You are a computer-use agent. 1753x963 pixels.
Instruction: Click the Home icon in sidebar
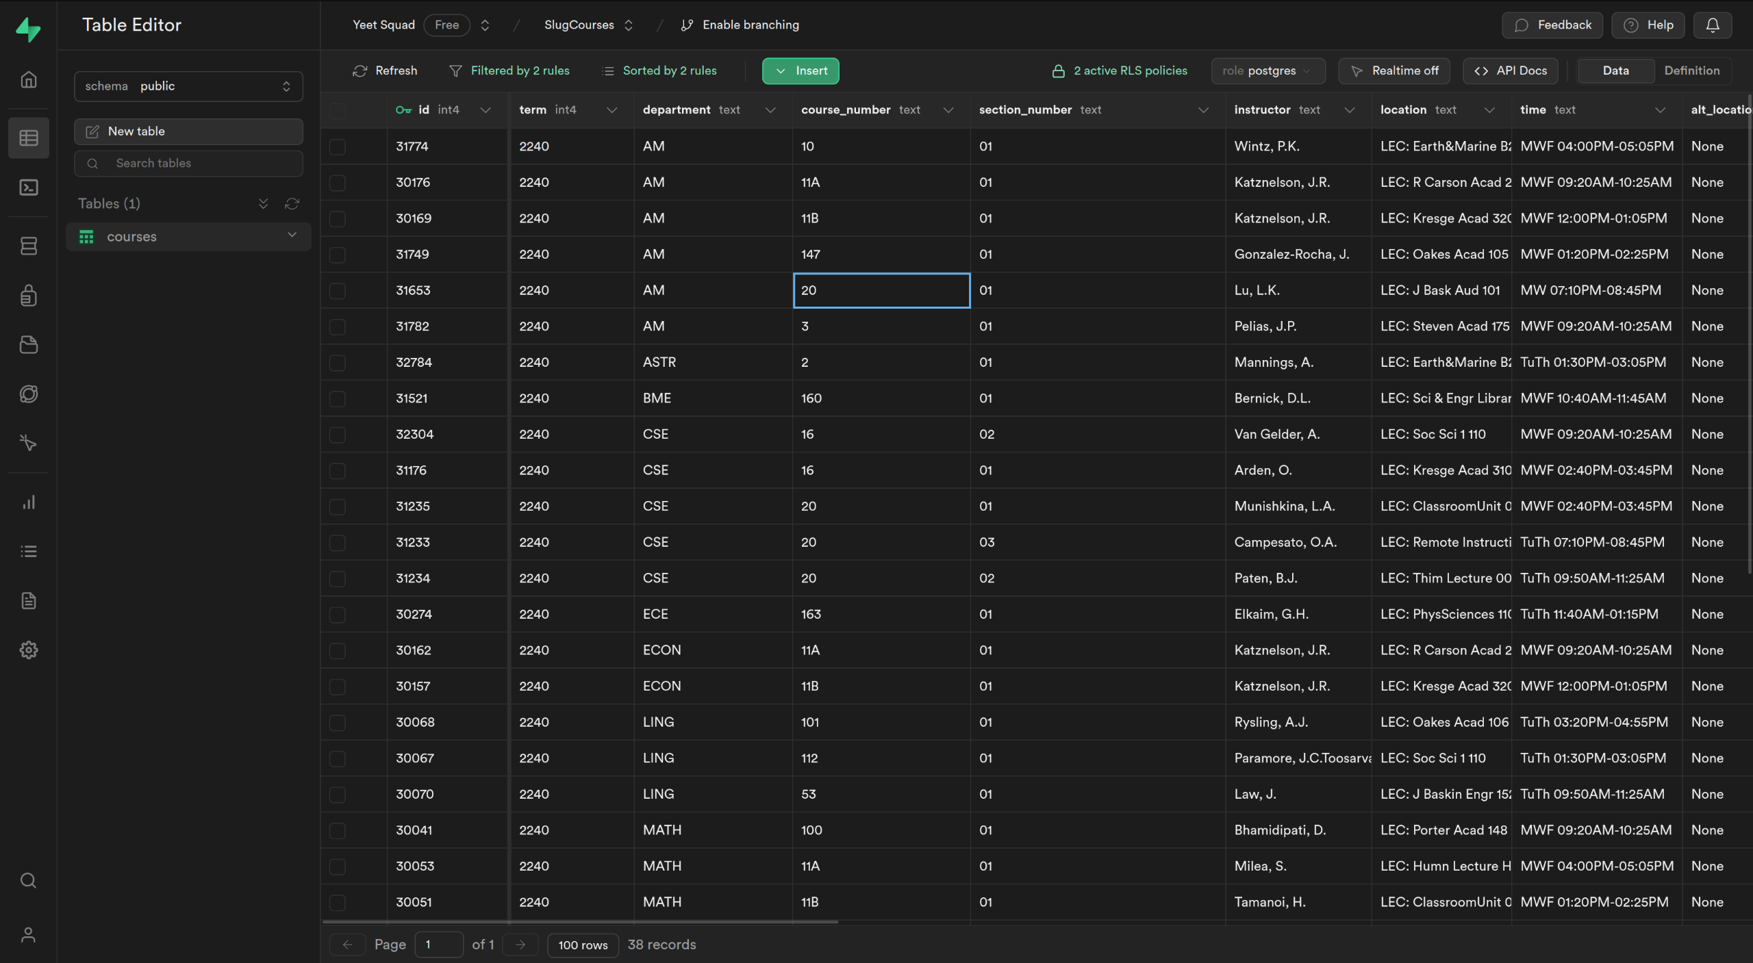(x=28, y=80)
